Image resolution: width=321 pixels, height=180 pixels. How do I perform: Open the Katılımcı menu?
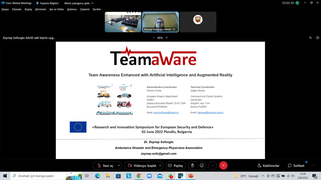click(x=72, y=9)
